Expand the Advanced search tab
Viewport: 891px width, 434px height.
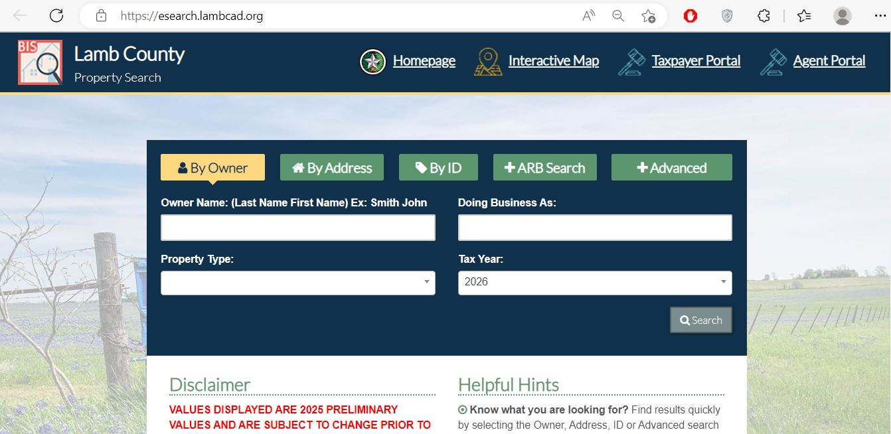671,168
